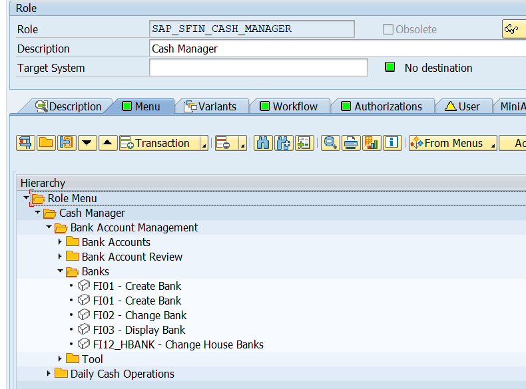Click the move up arrow icon
This screenshot has height=389, width=526.
(108, 143)
